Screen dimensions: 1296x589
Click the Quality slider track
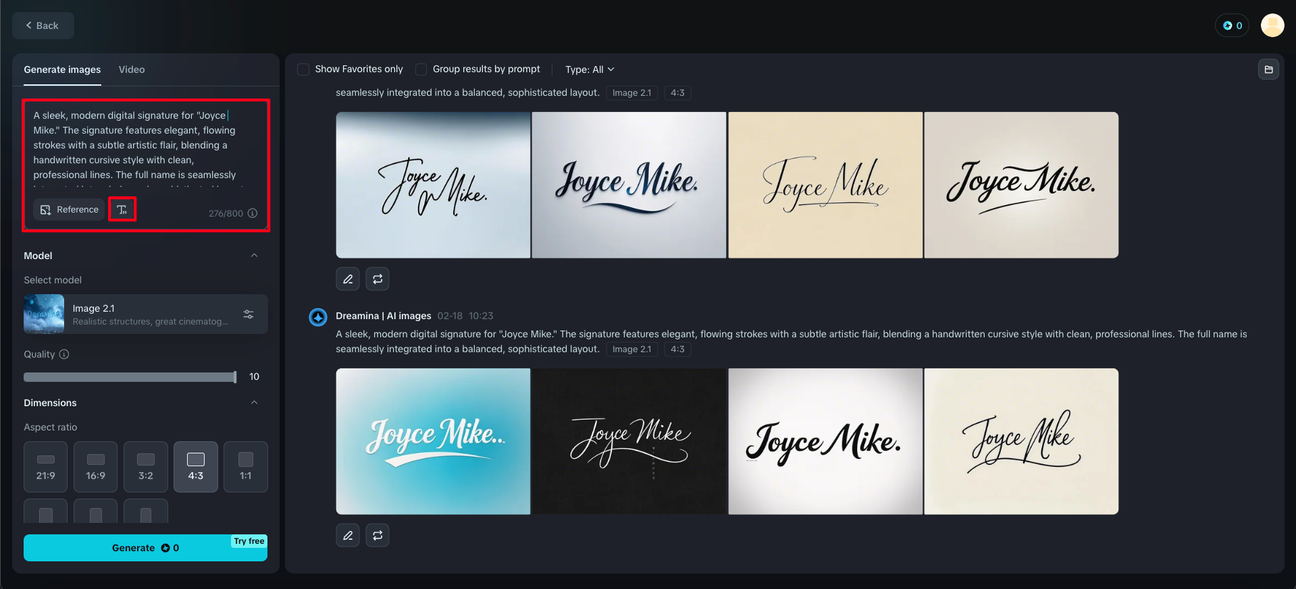(x=130, y=377)
